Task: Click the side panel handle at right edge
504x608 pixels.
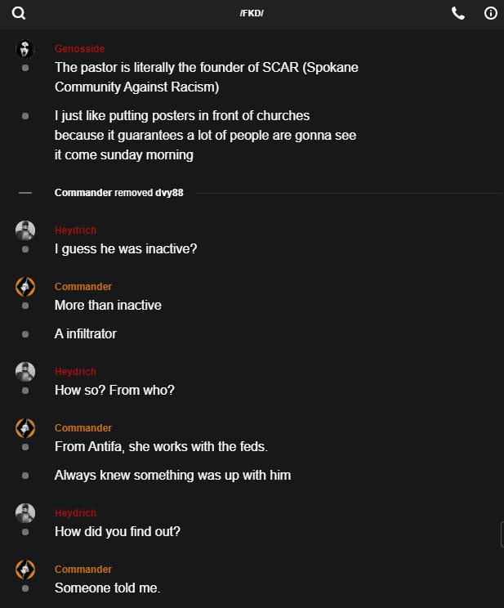Action: (x=502, y=534)
